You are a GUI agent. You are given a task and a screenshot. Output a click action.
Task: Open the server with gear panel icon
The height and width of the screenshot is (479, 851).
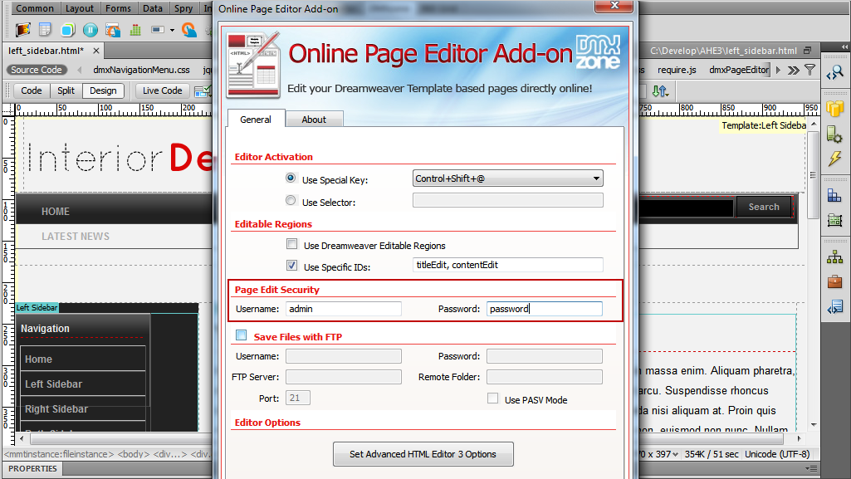834,134
